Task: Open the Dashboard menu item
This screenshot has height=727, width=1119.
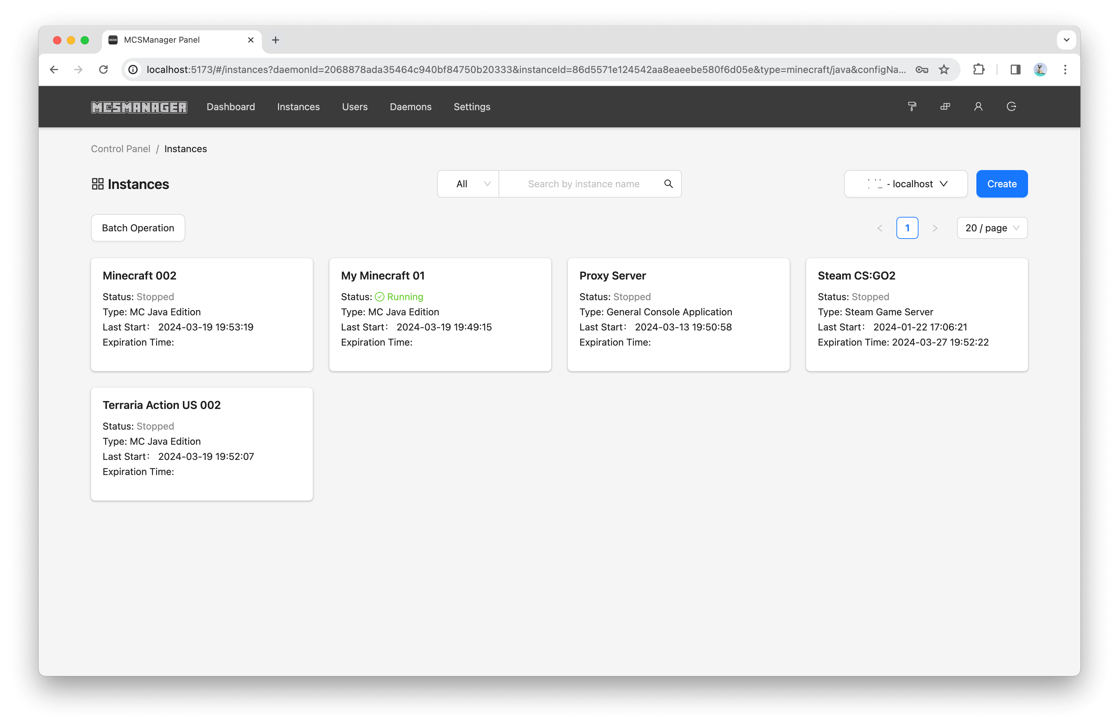Action: (x=231, y=107)
